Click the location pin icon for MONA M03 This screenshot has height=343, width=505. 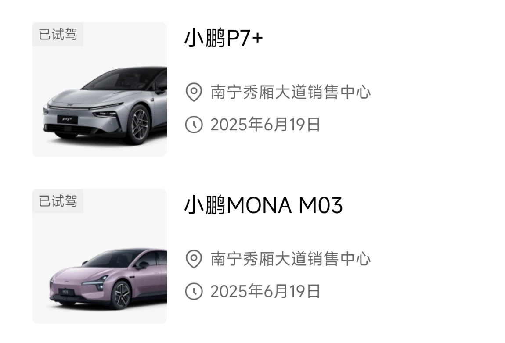194,259
